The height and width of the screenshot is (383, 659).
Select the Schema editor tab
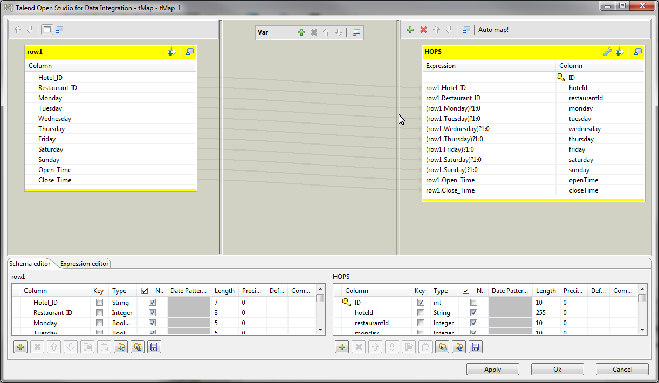tap(30, 264)
